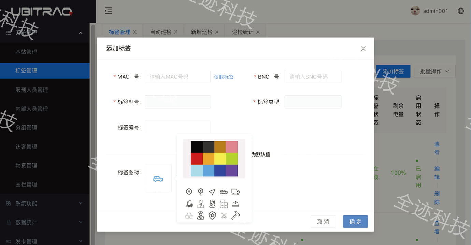Expand the 系统功能 sidebar menu
Screen dimensions: 471x245
[x=45, y=203]
